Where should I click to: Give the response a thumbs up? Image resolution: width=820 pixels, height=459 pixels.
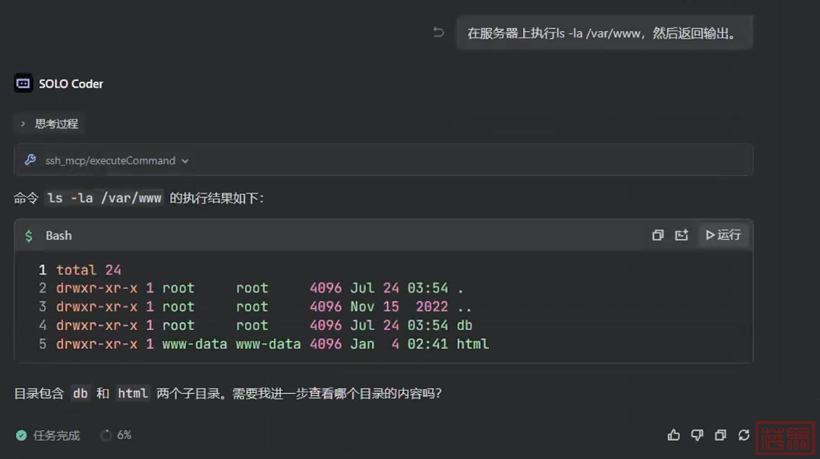[673, 435]
